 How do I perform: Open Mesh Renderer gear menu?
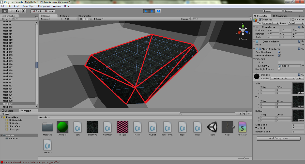(x=302, y=49)
